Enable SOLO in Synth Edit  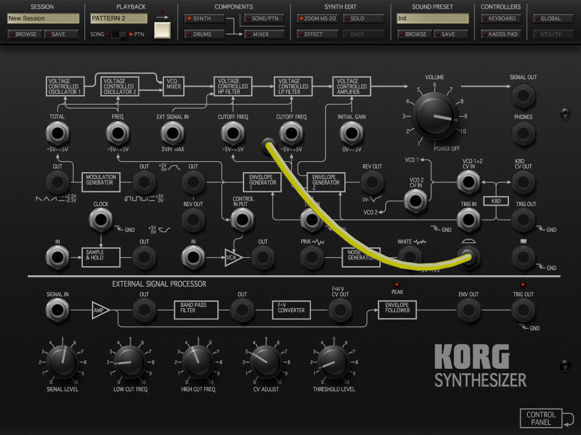tap(364, 19)
